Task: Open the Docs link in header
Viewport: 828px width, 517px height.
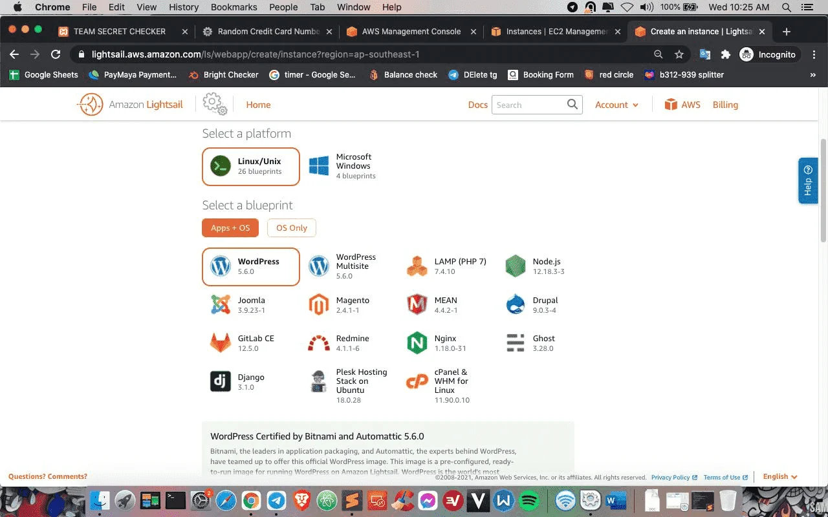Action: (478, 105)
